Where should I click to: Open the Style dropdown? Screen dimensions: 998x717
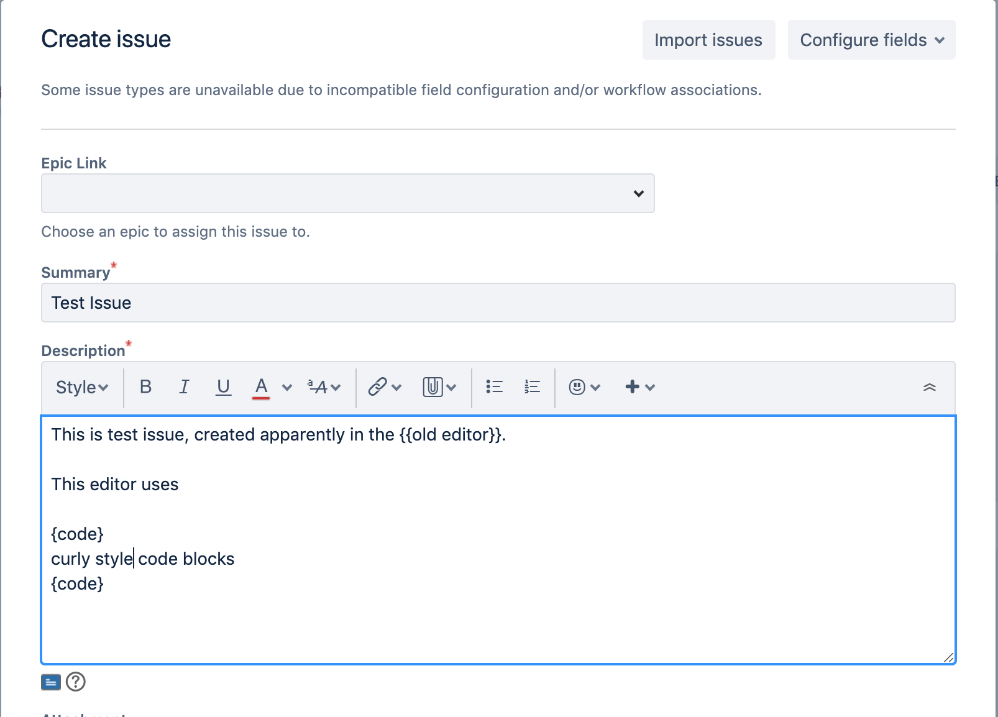point(82,387)
